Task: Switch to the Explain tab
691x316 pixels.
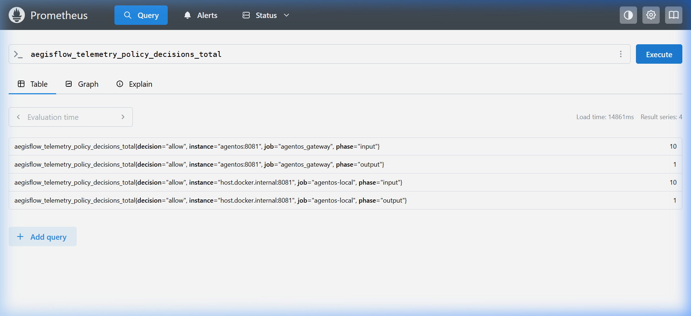Action: [134, 84]
